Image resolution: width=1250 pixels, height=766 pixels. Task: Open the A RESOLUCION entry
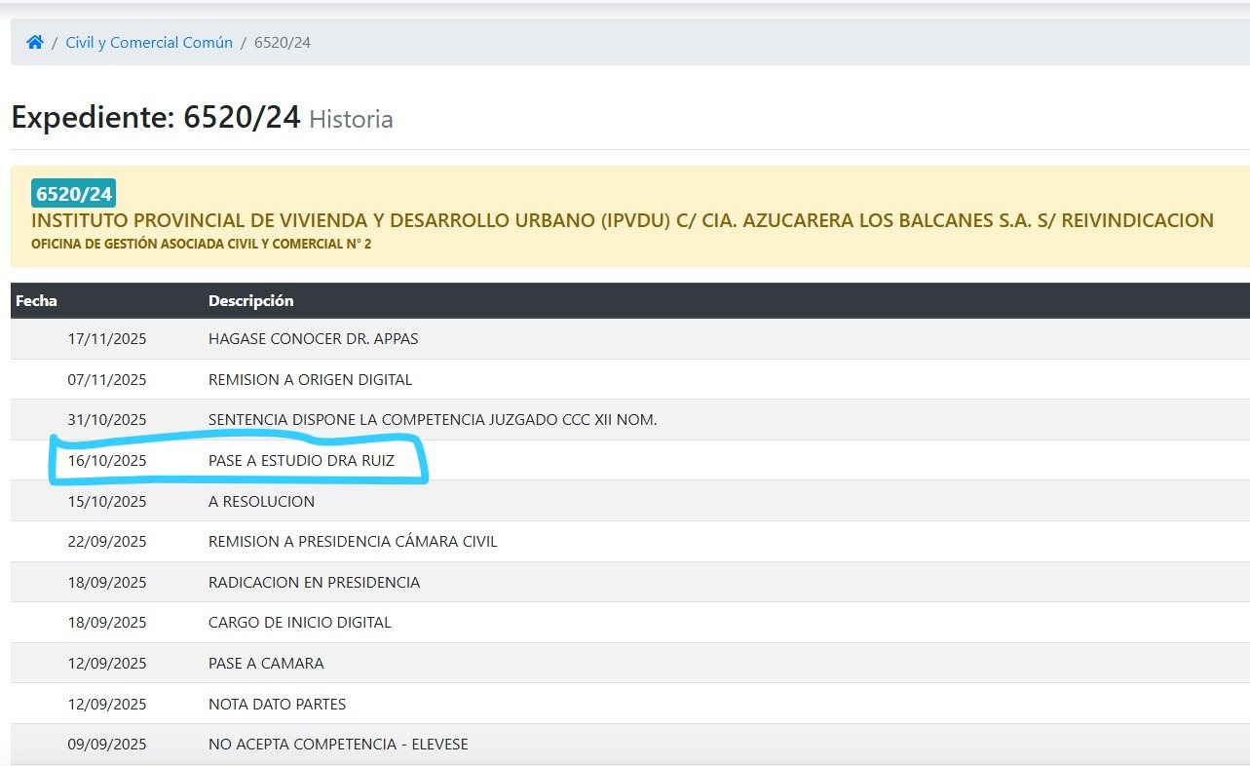(x=261, y=502)
